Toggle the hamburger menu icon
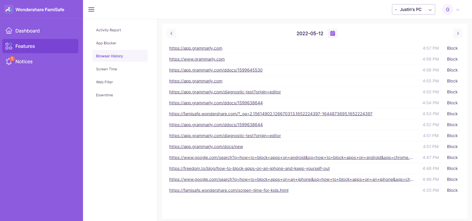Screen dimensions: 472x221 91,9
